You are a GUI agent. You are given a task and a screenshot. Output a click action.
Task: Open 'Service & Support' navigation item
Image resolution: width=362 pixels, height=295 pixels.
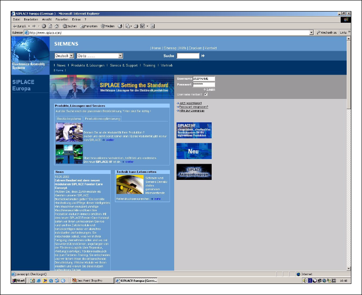pyautogui.click(x=124, y=65)
